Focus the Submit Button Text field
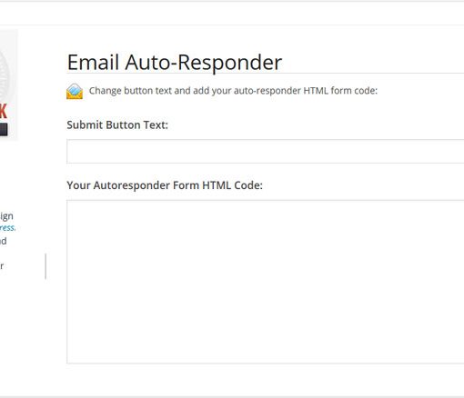This screenshot has width=464, height=398. pos(266,152)
